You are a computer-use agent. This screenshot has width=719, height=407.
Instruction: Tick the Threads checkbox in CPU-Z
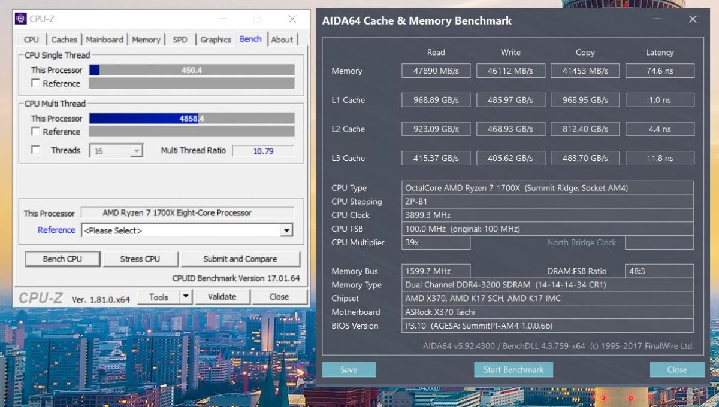pos(35,150)
